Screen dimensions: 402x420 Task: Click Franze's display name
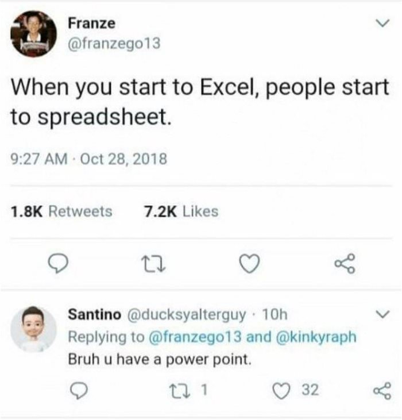pyautogui.click(x=91, y=23)
